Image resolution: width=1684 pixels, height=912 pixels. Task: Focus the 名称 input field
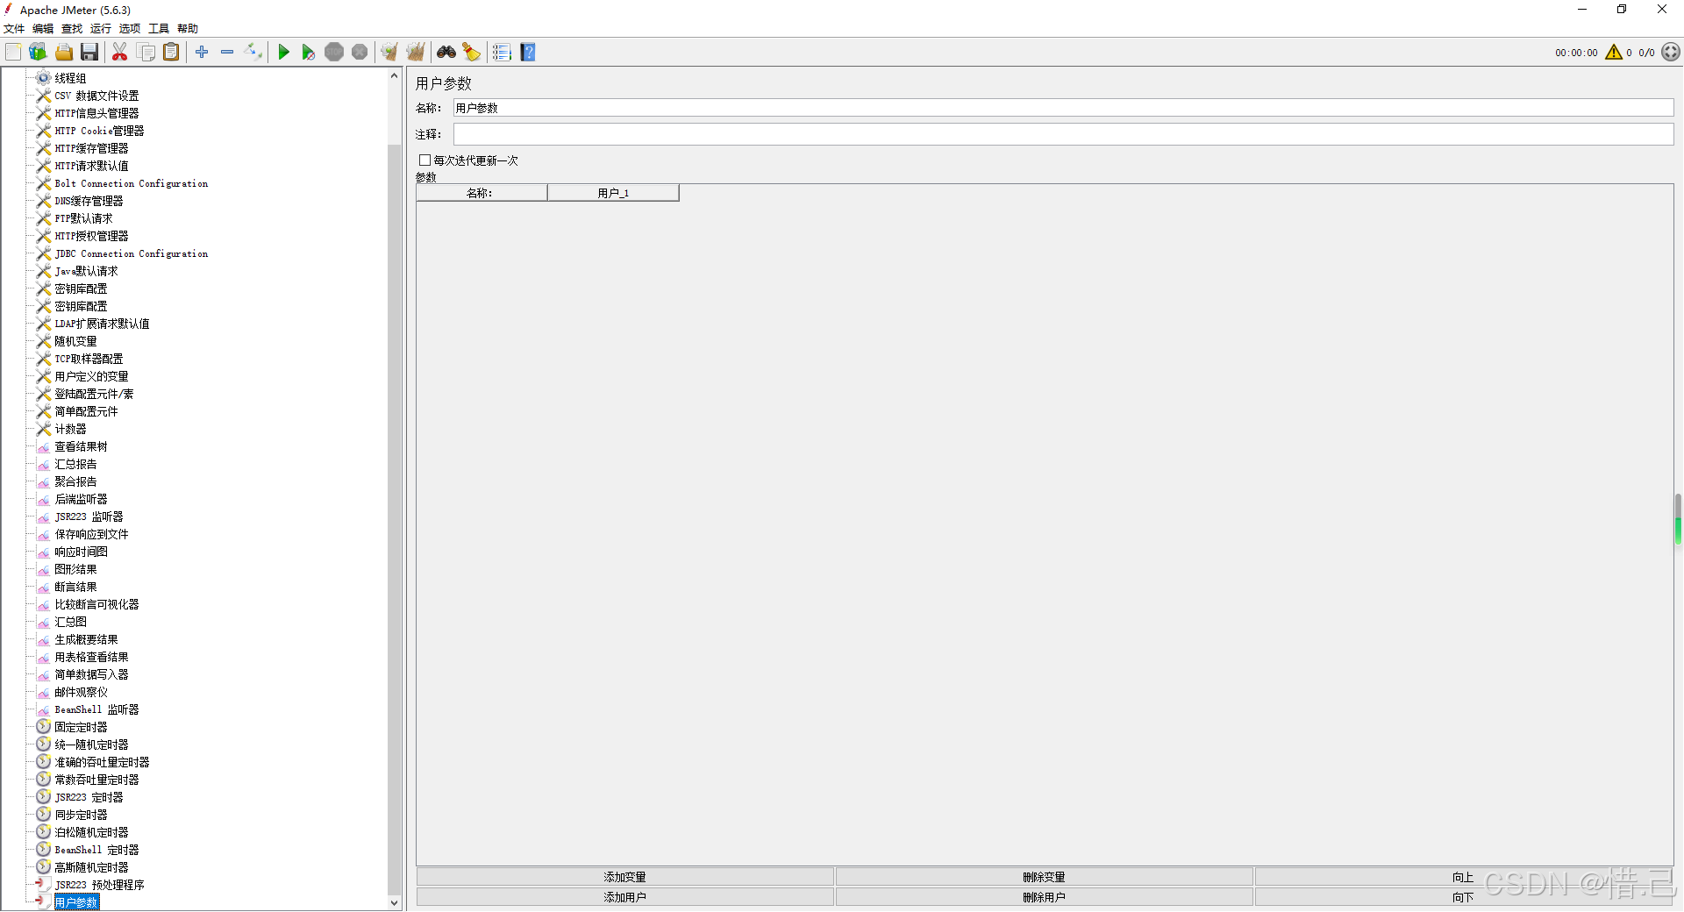click(x=1063, y=108)
